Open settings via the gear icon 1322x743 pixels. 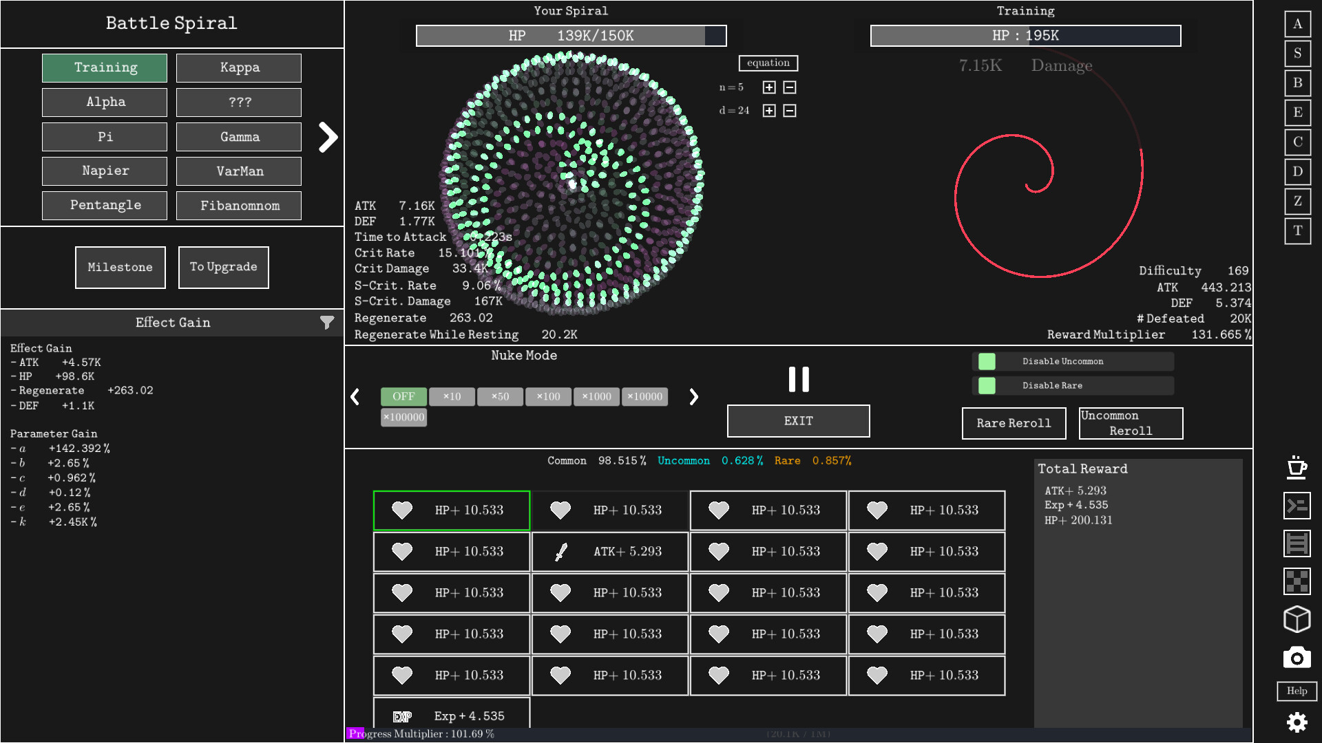[1297, 722]
